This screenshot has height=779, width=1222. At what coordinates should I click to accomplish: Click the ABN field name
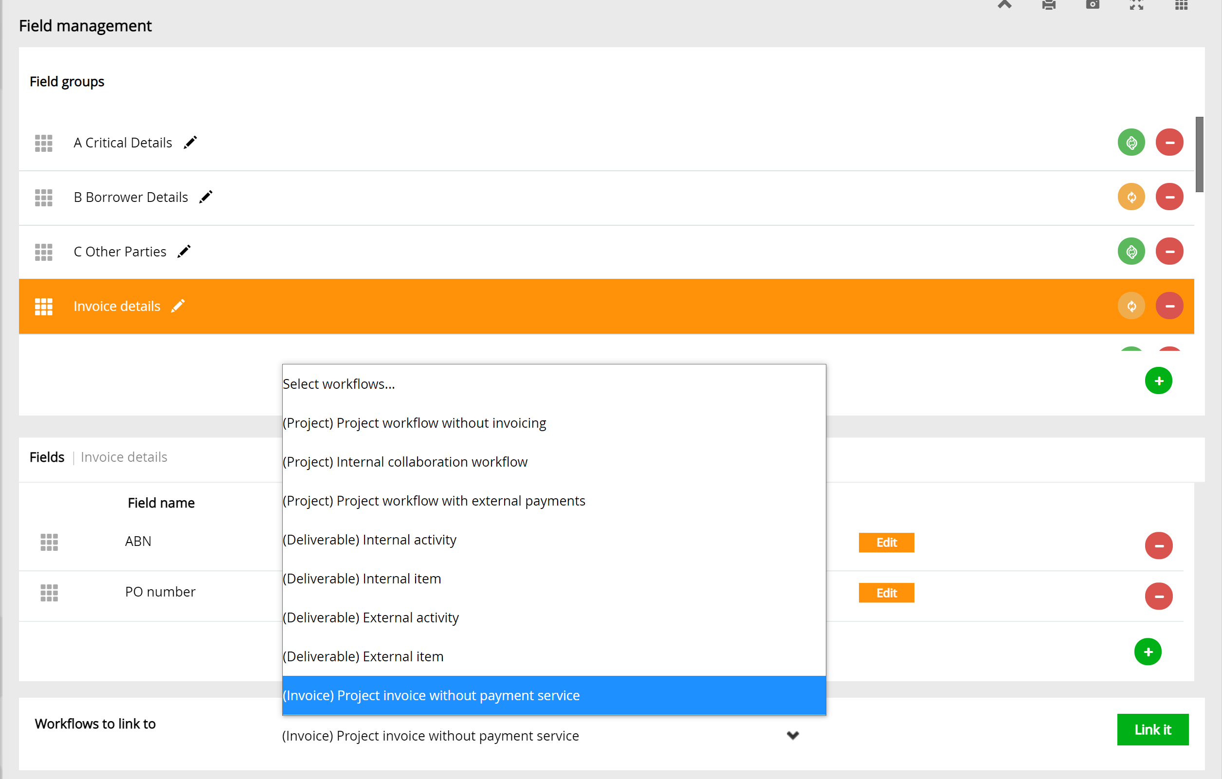[x=138, y=542]
